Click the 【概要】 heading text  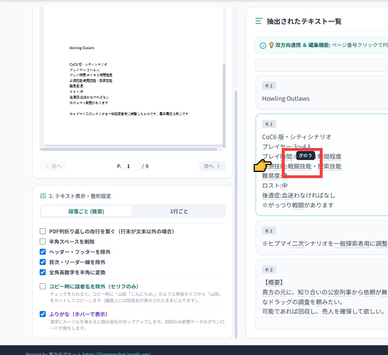click(x=274, y=282)
